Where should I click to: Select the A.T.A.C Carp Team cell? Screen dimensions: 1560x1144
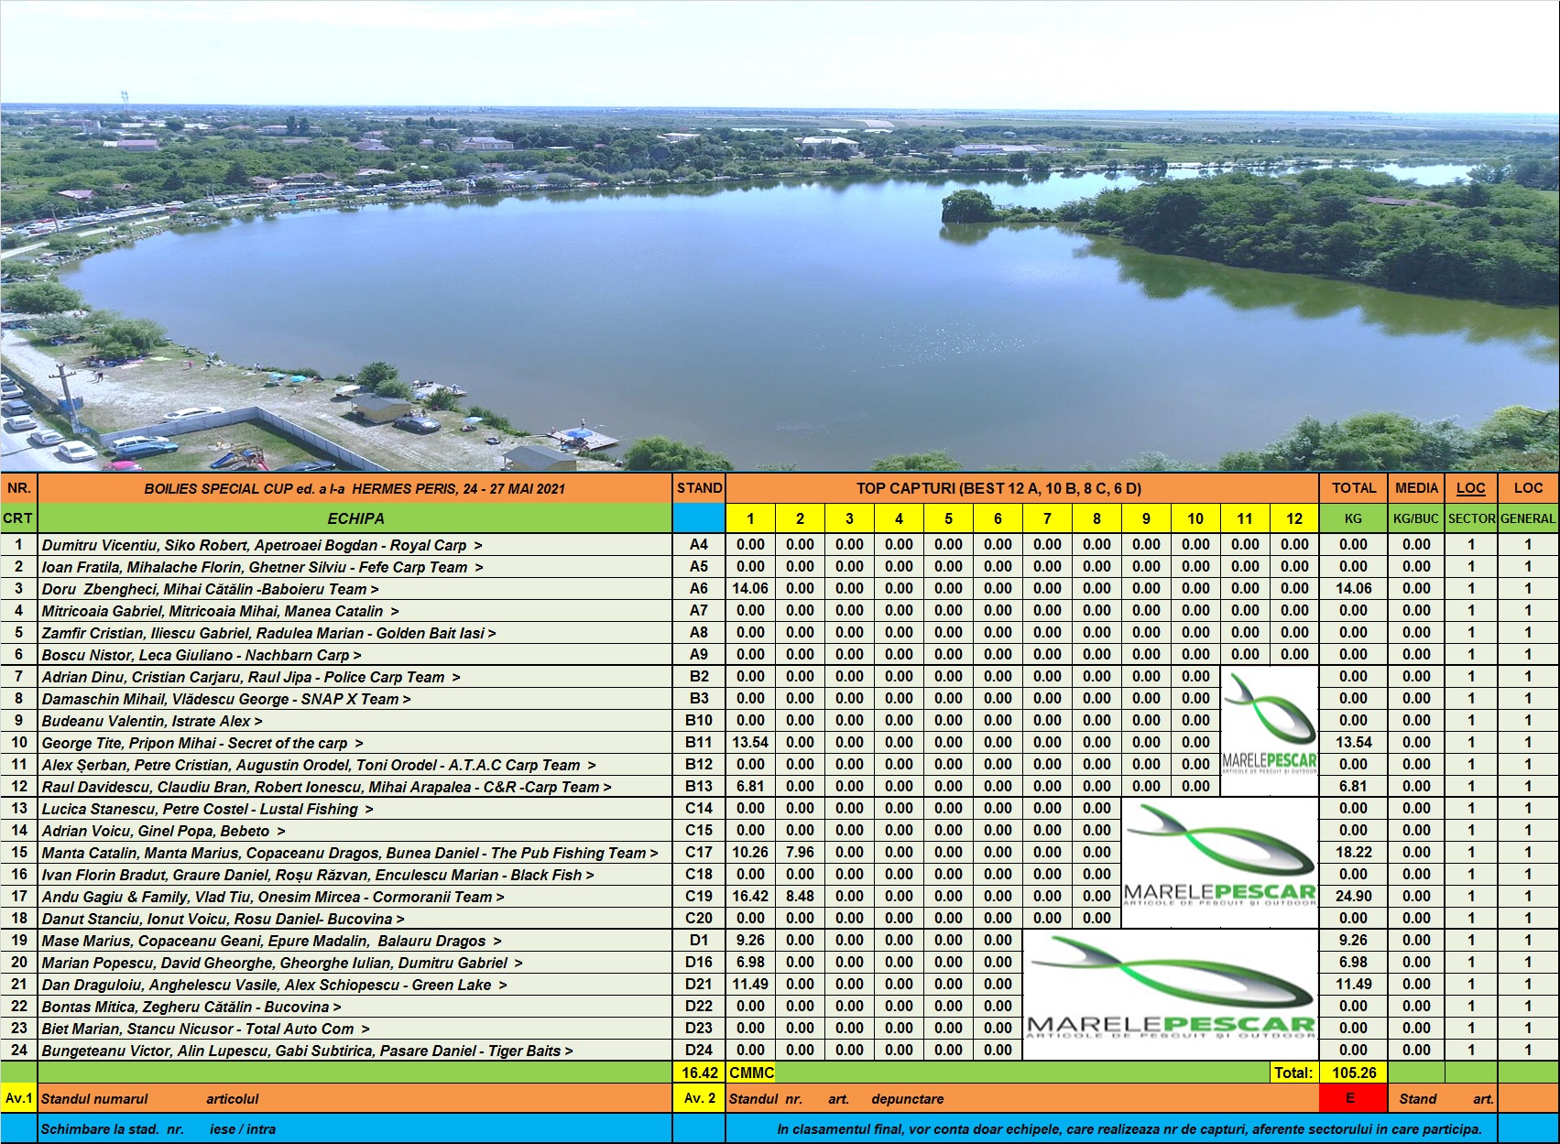tap(355, 765)
